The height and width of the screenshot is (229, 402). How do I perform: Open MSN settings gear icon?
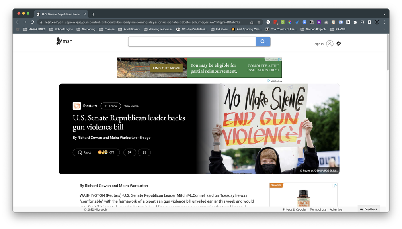[339, 44]
